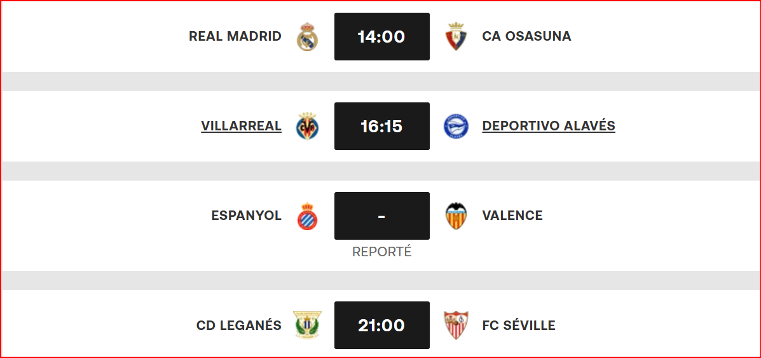Click the Valence team name
This screenshot has width=761, height=358.
click(512, 216)
